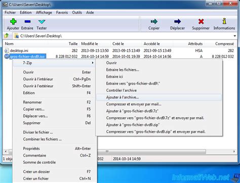The height and width of the screenshot is (183, 240).
Task: Click the Tester checkmark icon
Action: pos(42,22)
